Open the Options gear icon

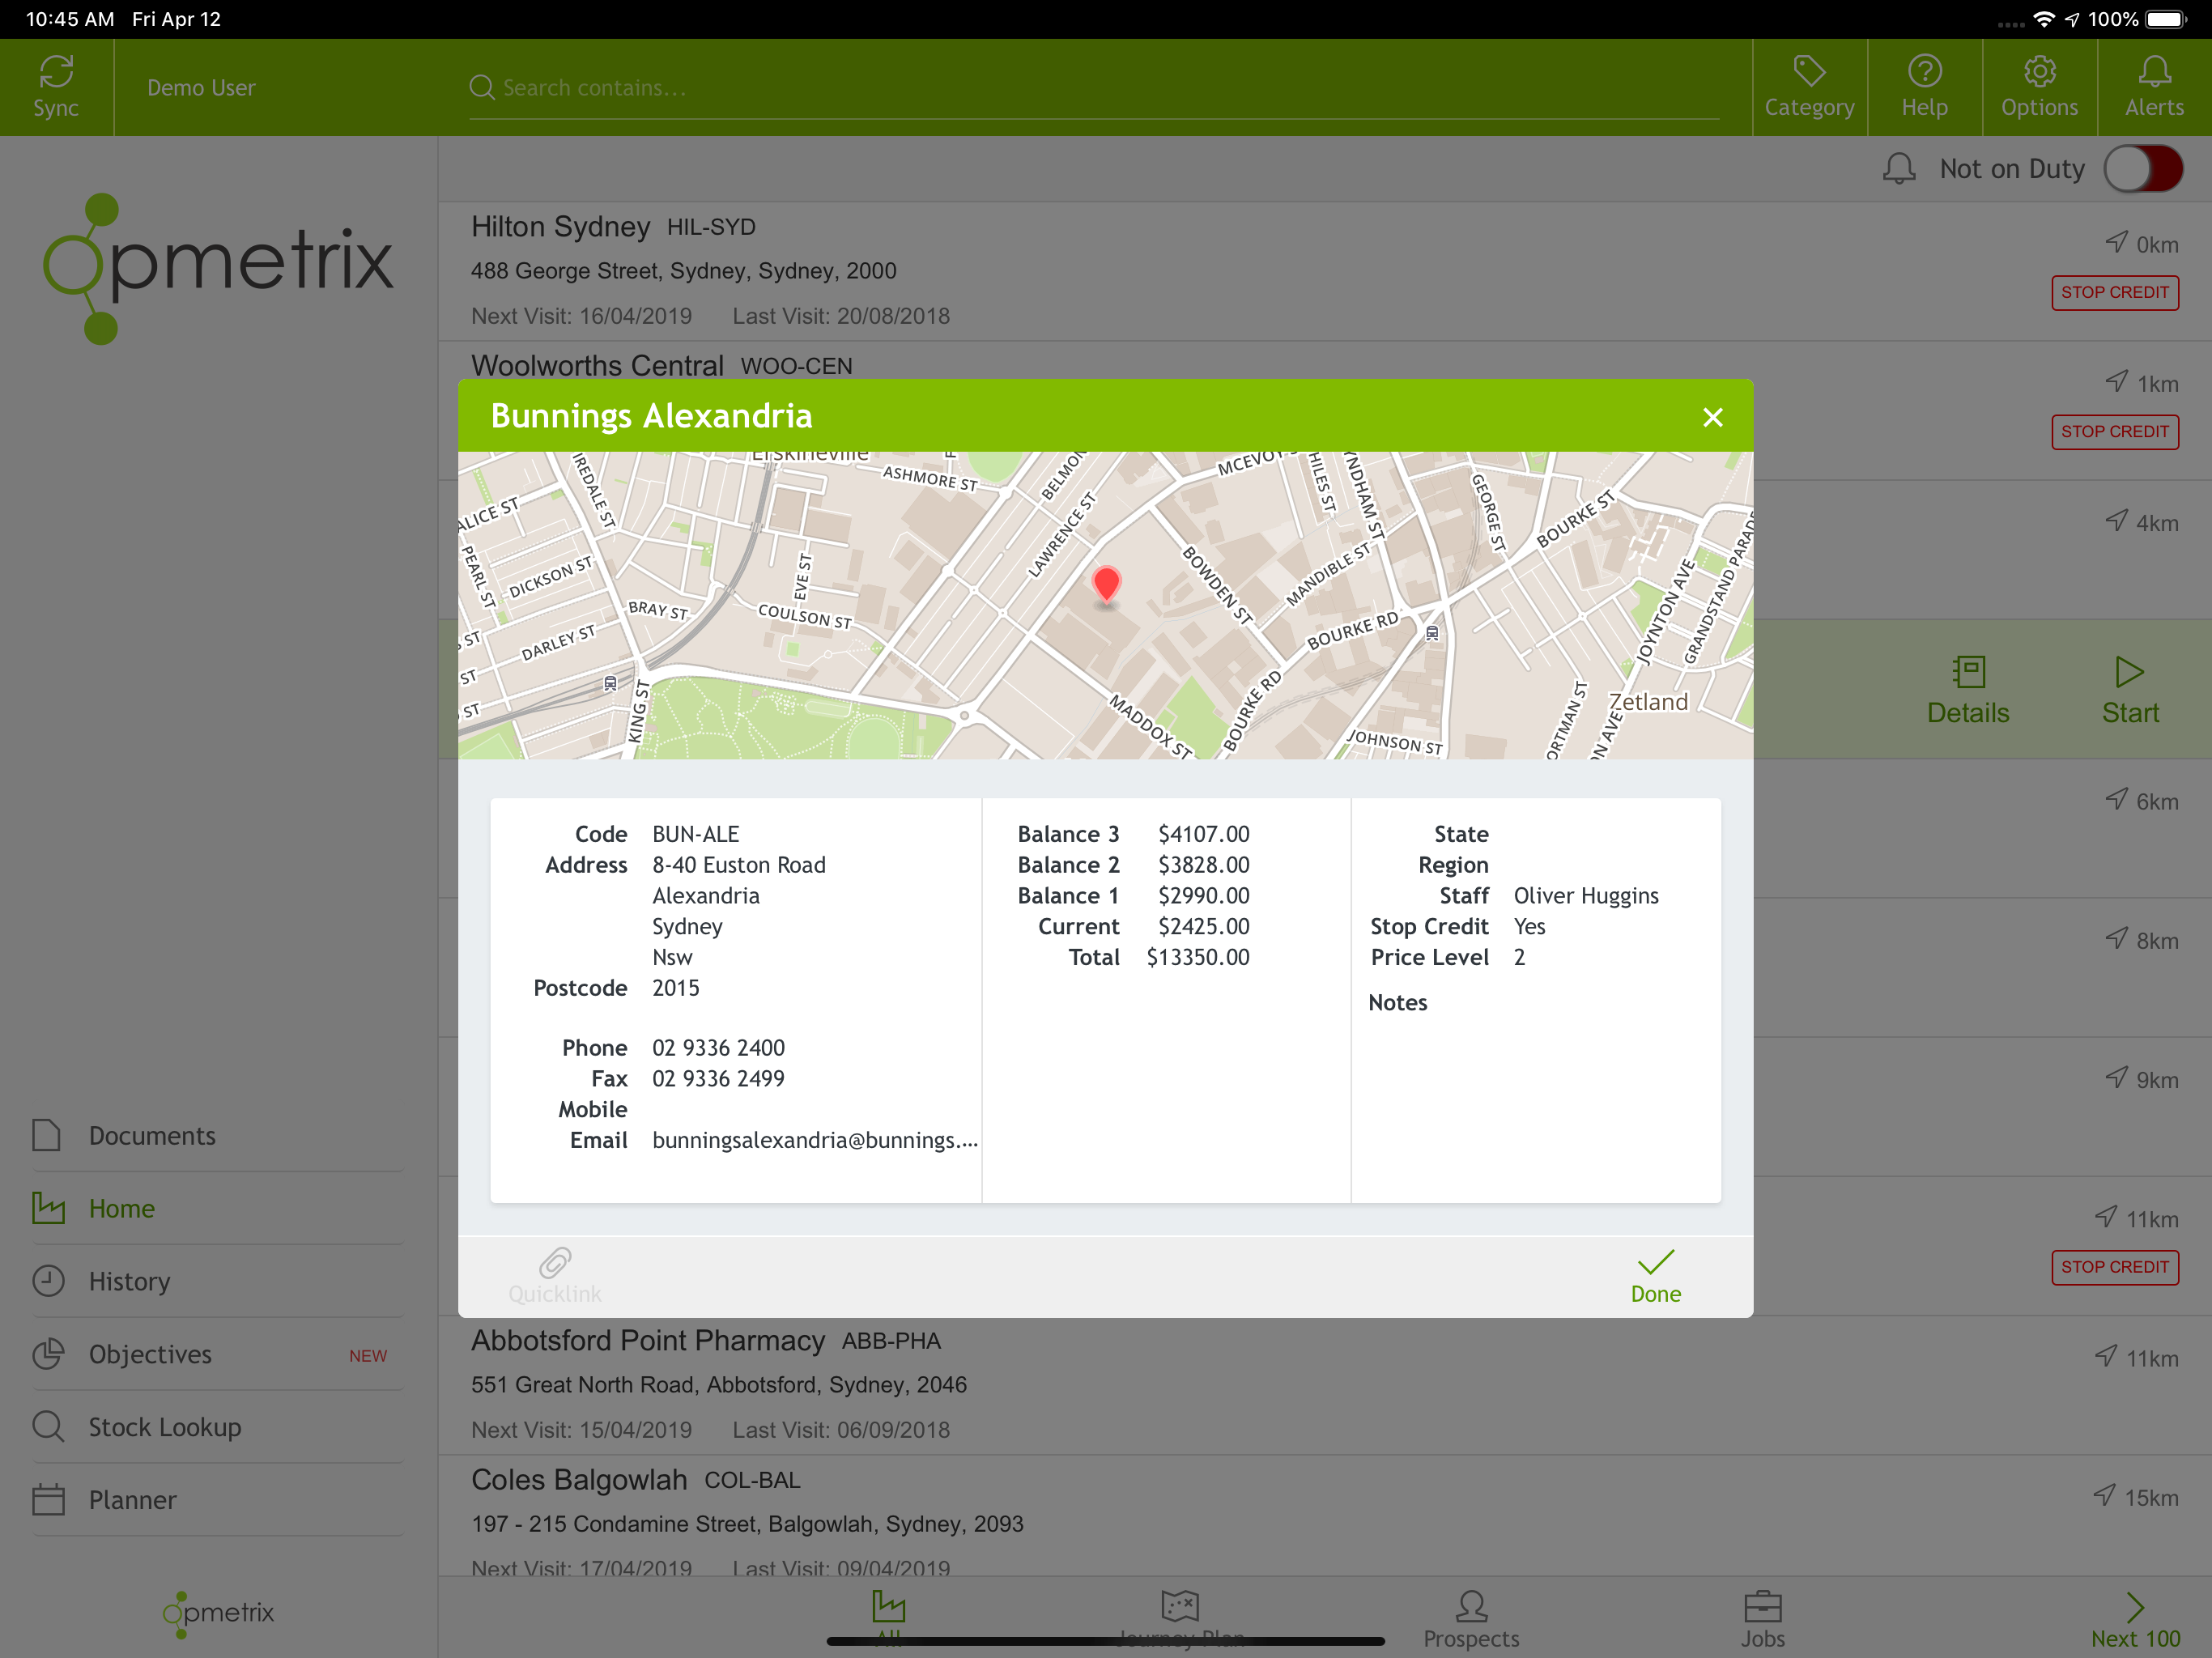(2039, 72)
